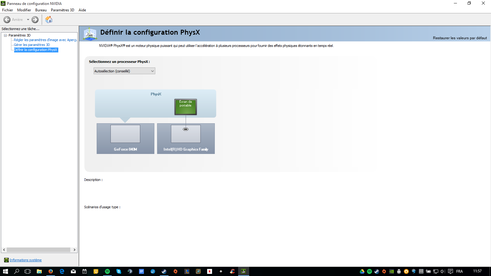
Task: Click the Informations système icon
Action: click(6, 260)
